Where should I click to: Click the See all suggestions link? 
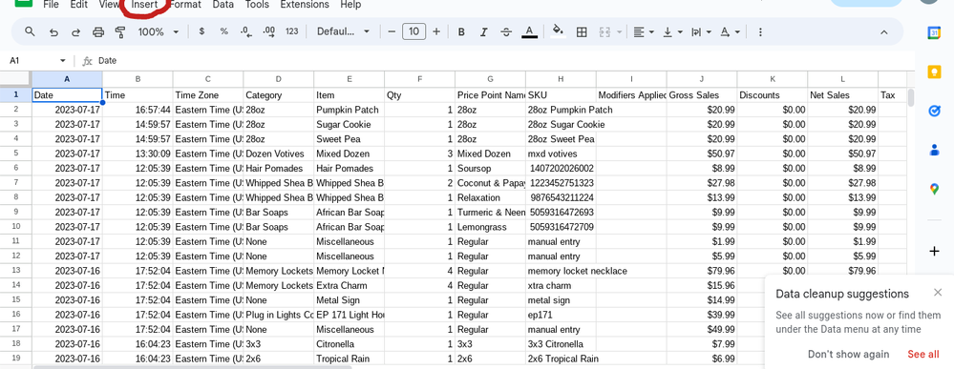(x=923, y=354)
